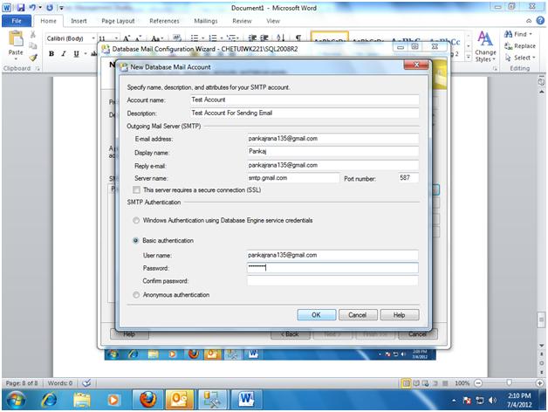Click the volume speaker icon in the system tray
Viewport: 548px width, 412px height.
pyautogui.click(x=492, y=400)
